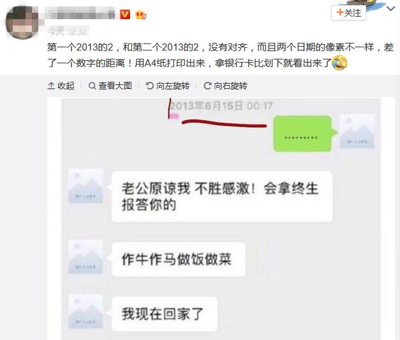Screen dimensions: 400x340
Task: Click the up-arrow icon beside 收起
Action: [x=51, y=86]
